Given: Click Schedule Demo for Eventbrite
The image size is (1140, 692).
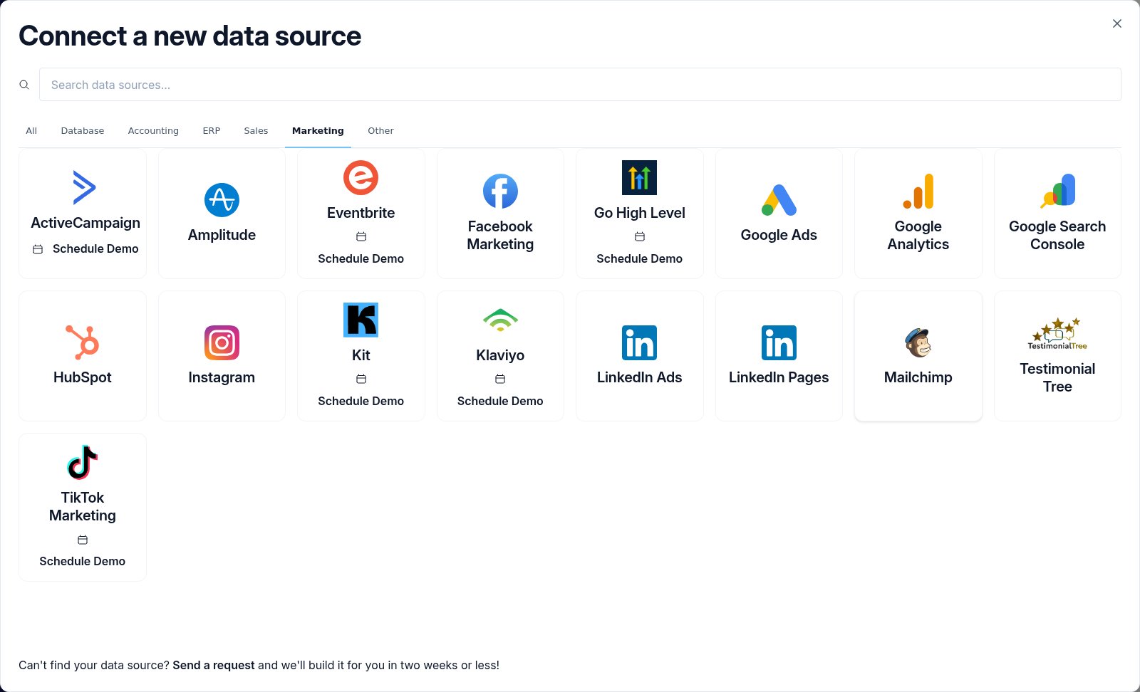Looking at the screenshot, I should pyautogui.click(x=361, y=258).
